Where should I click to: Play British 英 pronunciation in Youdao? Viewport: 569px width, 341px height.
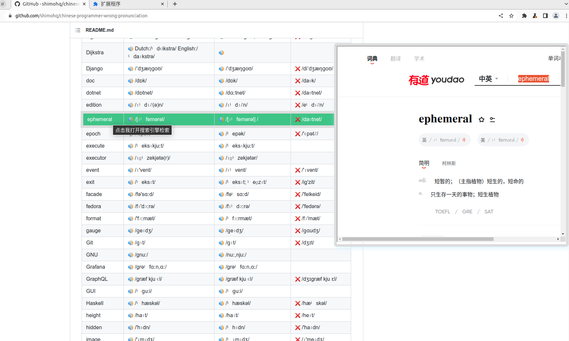[464, 140]
